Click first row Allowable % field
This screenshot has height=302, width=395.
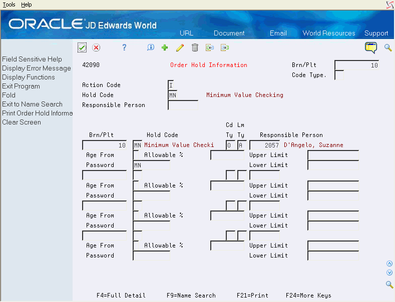tap(227, 155)
